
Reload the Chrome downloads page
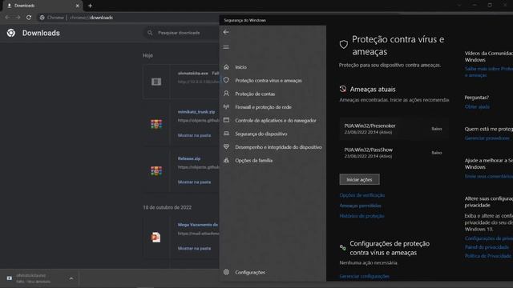click(x=29, y=18)
